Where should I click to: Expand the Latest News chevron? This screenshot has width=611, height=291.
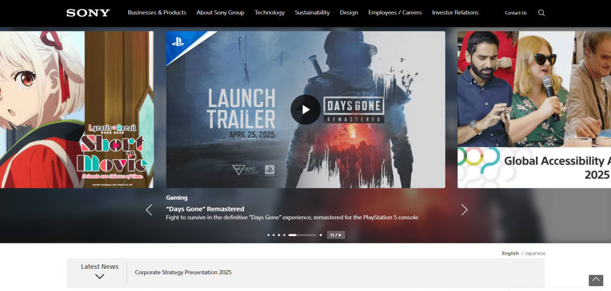click(100, 277)
